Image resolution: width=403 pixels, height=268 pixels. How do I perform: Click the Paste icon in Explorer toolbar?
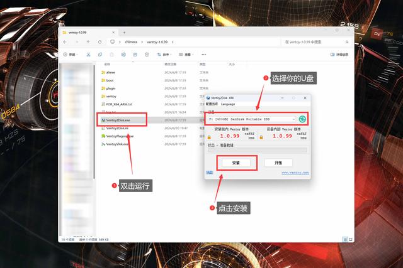(x=112, y=55)
